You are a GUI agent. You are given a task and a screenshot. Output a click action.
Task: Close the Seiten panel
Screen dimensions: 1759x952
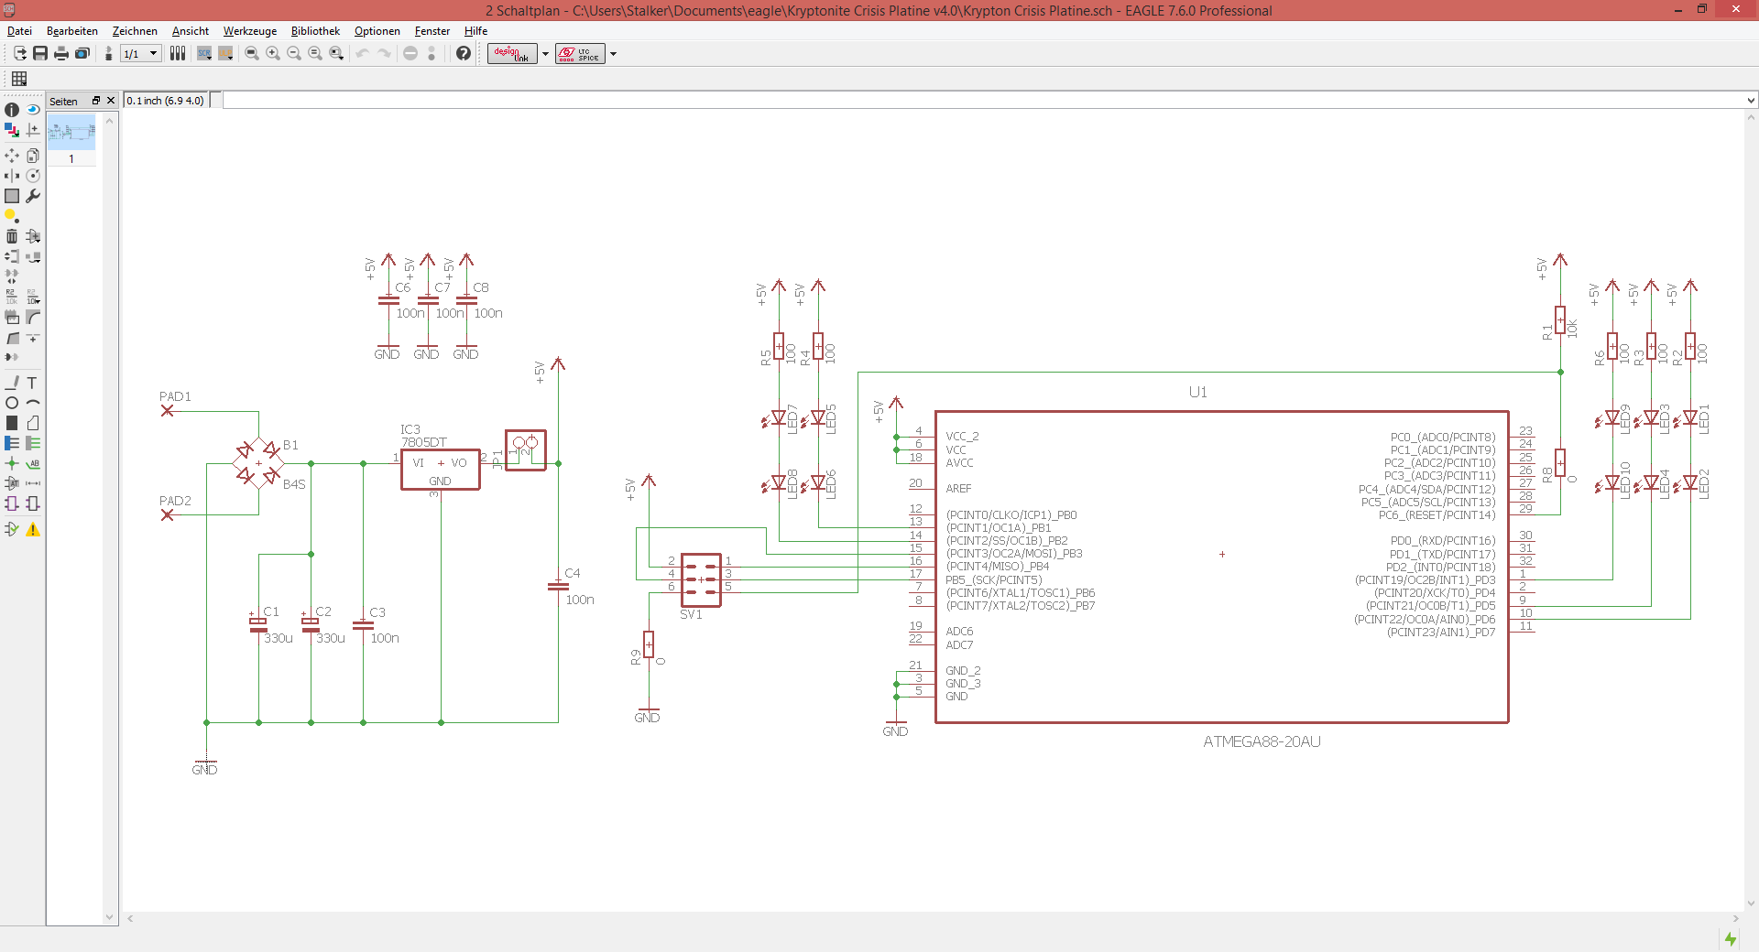pyautogui.click(x=111, y=101)
